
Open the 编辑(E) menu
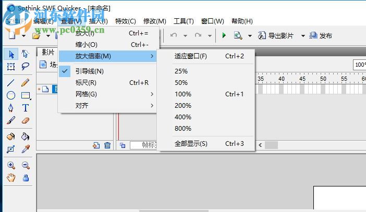(43, 21)
